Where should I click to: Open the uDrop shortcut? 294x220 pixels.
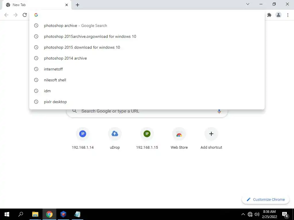click(115, 138)
